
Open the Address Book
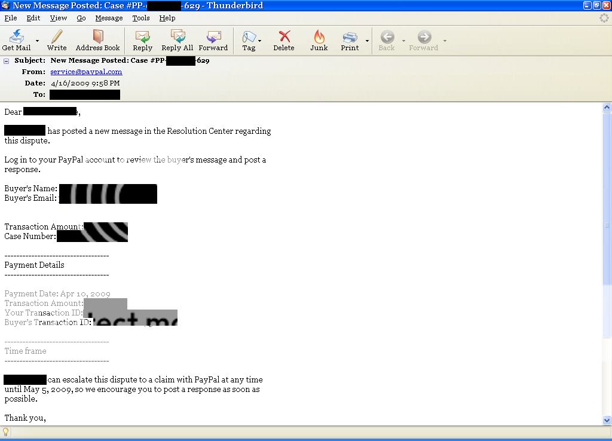tap(97, 40)
